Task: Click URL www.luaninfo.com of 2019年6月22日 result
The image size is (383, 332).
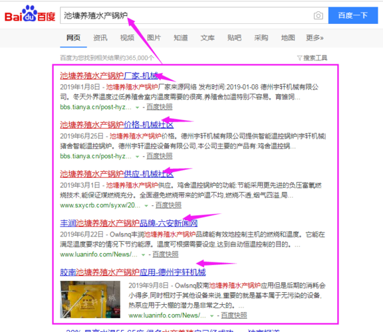Action: (98, 254)
